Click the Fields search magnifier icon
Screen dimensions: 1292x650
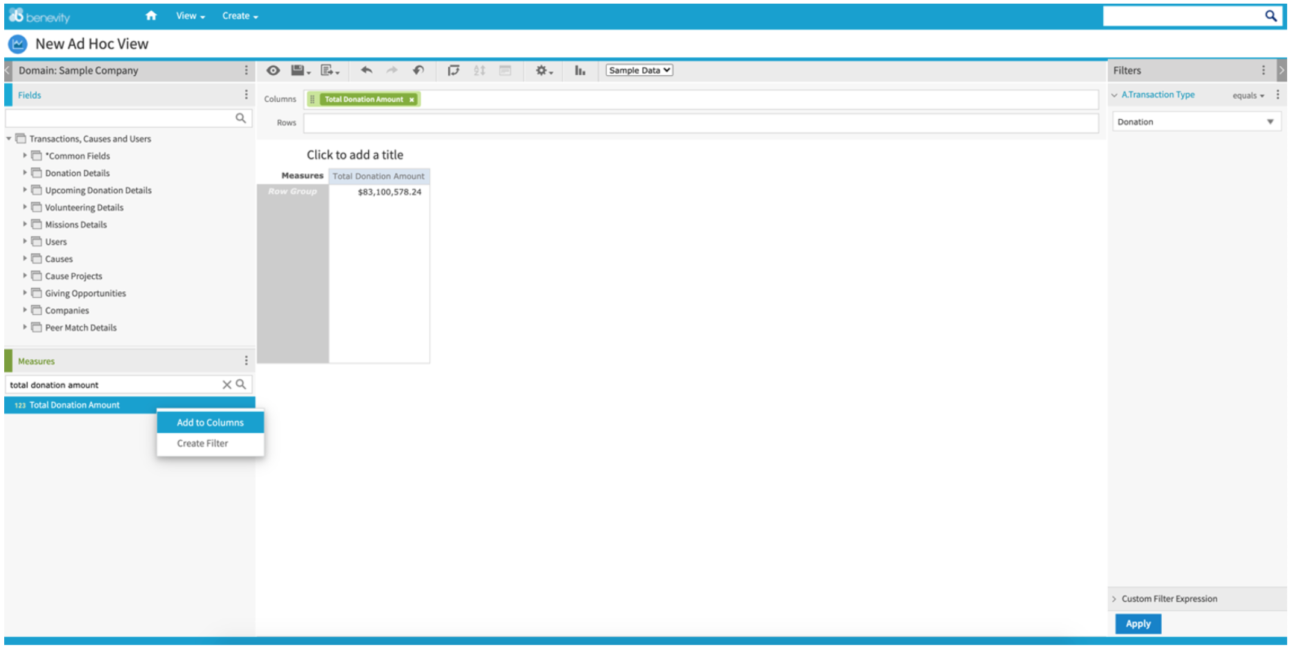[x=240, y=118]
